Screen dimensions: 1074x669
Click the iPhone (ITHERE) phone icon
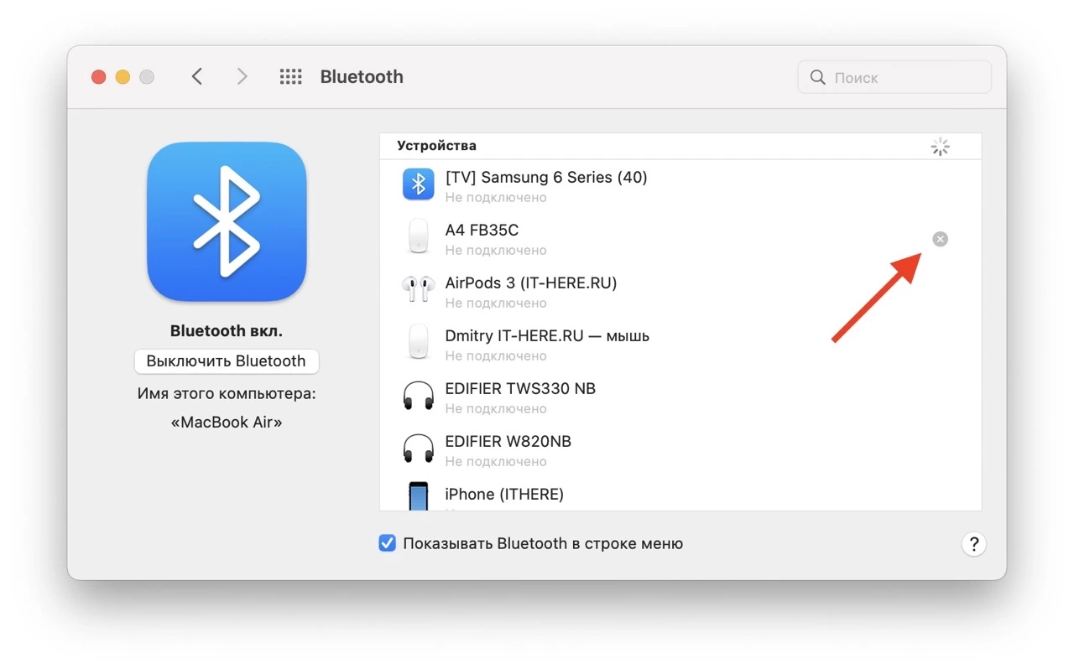point(418,496)
